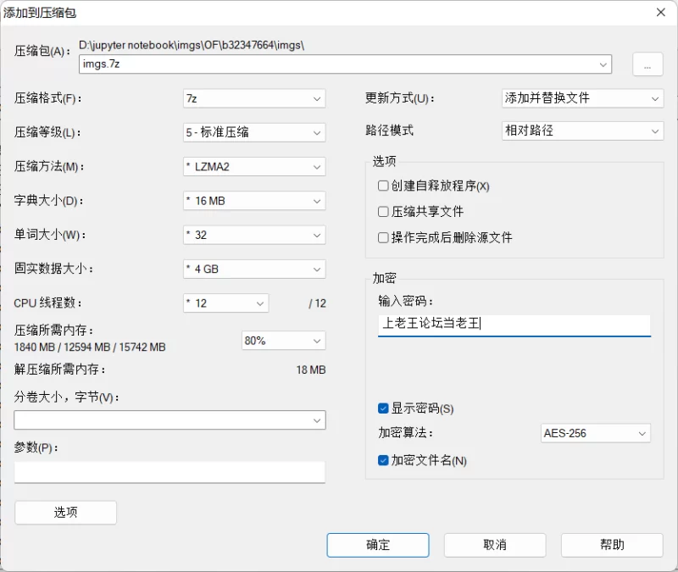Viewport: 678px width, 572px height.
Task: Disable the 加密文件名 checkbox
Action: (x=383, y=460)
